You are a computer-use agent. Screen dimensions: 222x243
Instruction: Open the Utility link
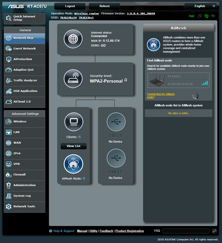(93, 231)
